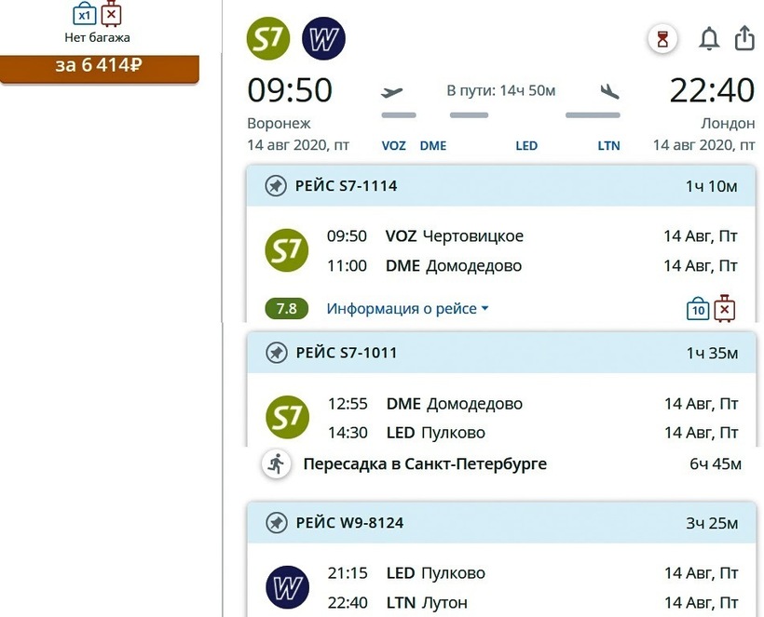This screenshot has width=764, height=617.
Task: Click the 7.8 flight rating badge
Action: coord(287,309)
